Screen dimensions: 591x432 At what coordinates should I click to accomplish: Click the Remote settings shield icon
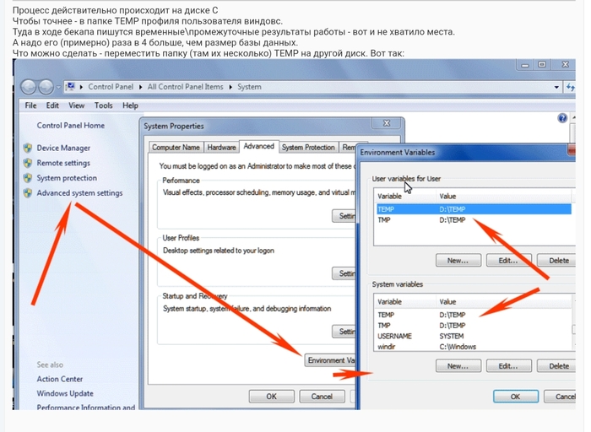click(x=28, y=163)
